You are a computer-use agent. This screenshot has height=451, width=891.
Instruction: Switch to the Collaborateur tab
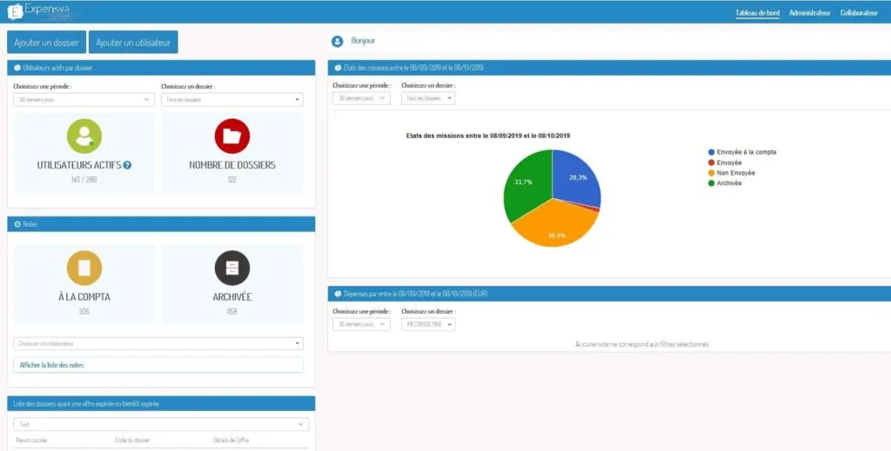click(x=859, y=13)
